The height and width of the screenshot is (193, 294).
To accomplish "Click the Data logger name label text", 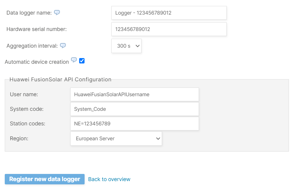I will [29, 13].
